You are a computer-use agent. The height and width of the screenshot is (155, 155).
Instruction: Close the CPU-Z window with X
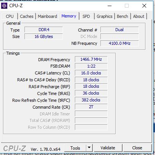click(x=144, y=6)
